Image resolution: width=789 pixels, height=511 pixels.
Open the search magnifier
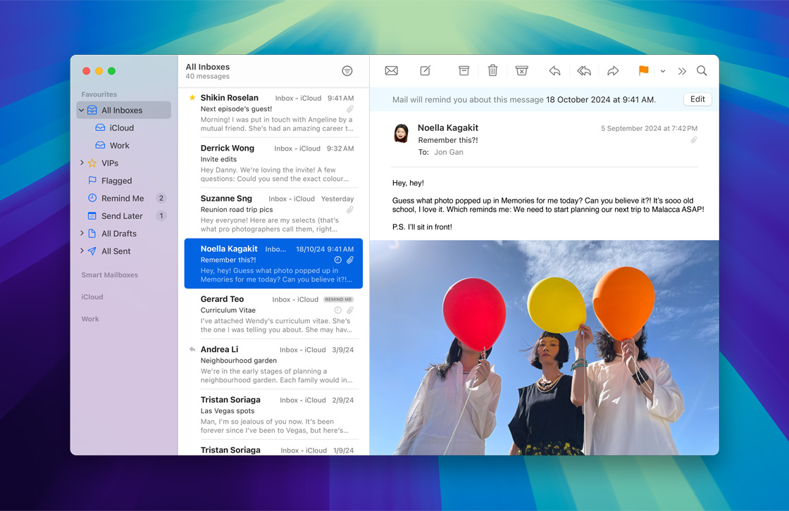(x=702, y=71)
